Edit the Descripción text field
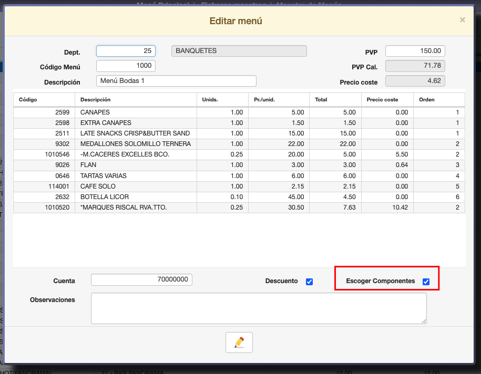The image size is (481, 374). click(x=176, y=81)
